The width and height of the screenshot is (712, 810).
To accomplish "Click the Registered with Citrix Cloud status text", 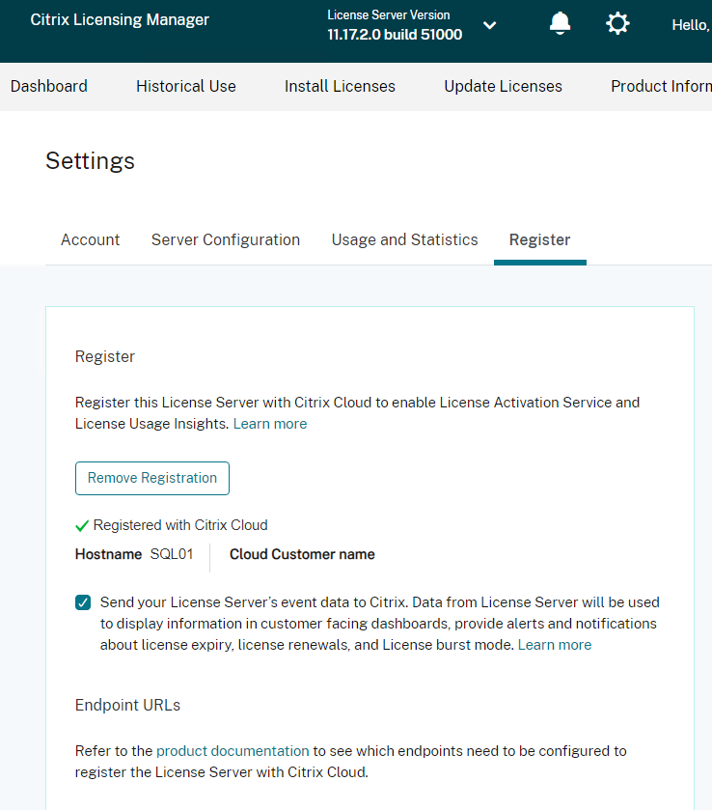I will click(180, 525).
